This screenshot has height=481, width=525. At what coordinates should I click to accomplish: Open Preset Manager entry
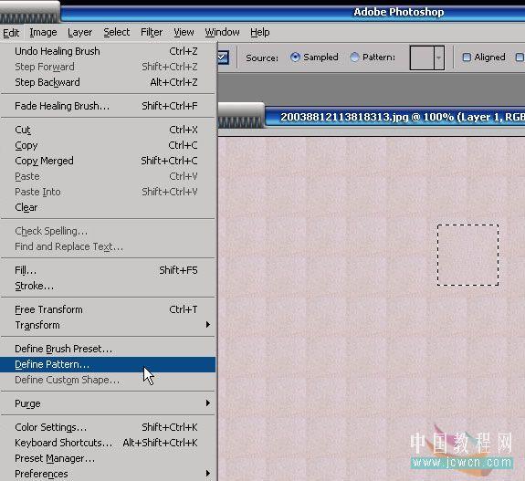click(107, 458)
